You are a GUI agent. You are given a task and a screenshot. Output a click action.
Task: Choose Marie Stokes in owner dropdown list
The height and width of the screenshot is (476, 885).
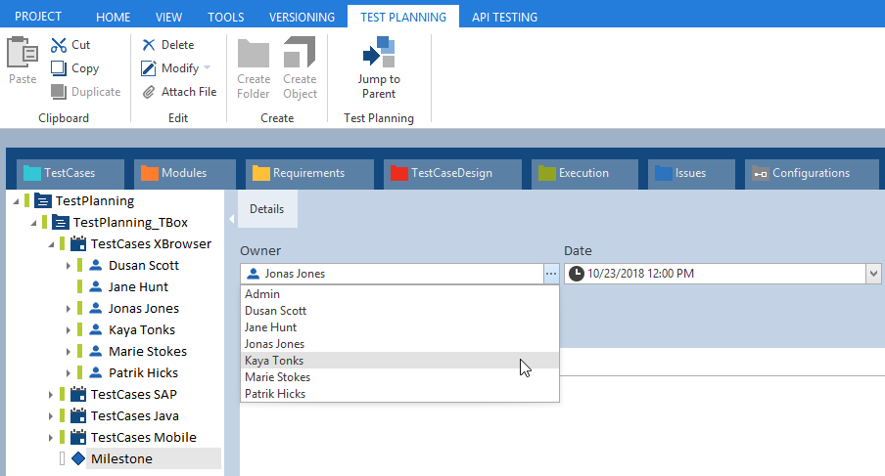(277, 377)
